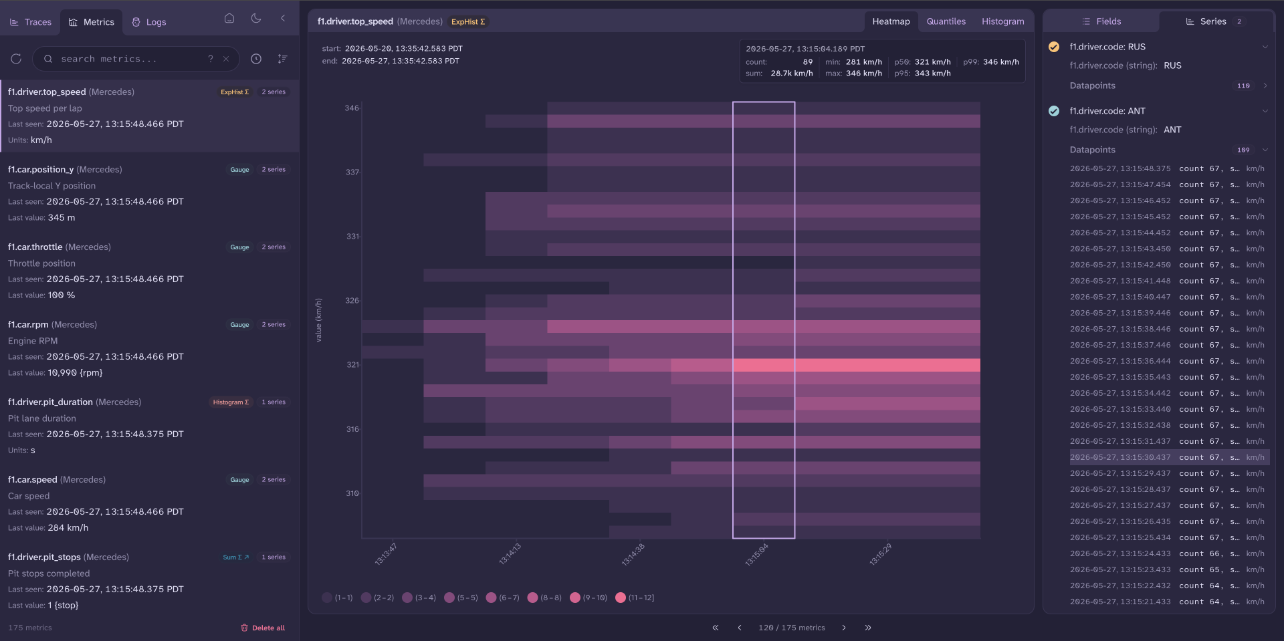Click Delete all metrics
Image resolution: width=1284 pixels, height=641 pixels.
pyautogui.click(x=263, y=628)
